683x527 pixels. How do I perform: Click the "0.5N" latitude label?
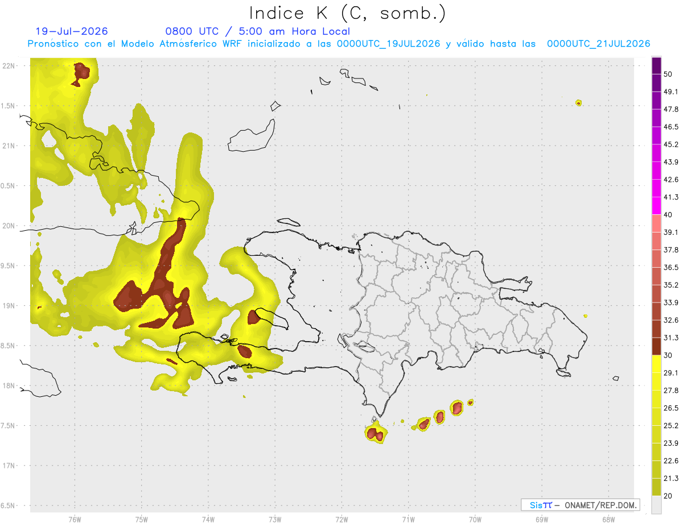pyautogui.click(x=8, y=186)
